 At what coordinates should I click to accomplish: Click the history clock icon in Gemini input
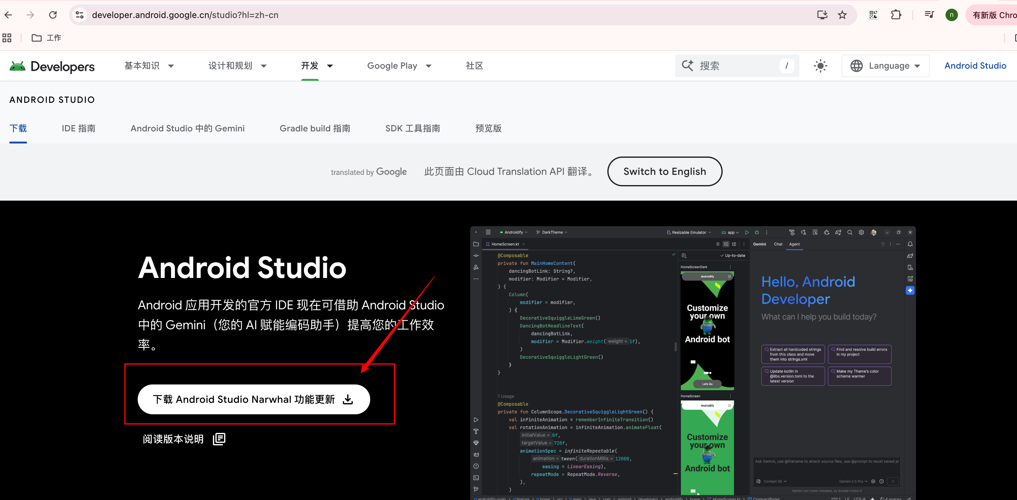[x=881, y=481]
